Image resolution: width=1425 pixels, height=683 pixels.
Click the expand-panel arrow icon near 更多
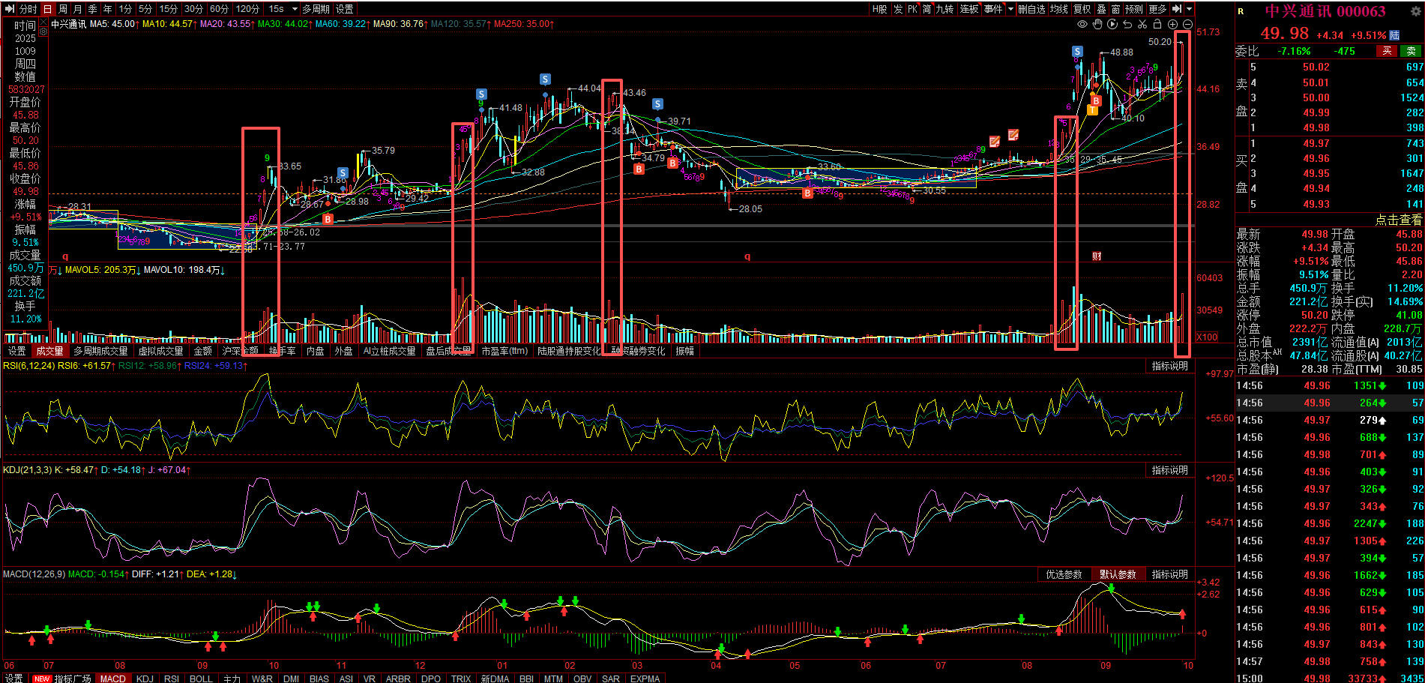click(1177, 9)
